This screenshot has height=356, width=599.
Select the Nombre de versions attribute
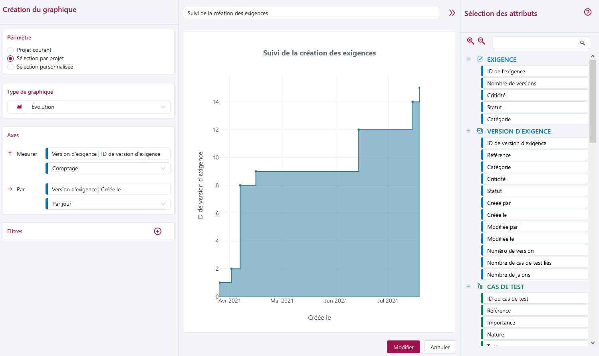(534, 83)
